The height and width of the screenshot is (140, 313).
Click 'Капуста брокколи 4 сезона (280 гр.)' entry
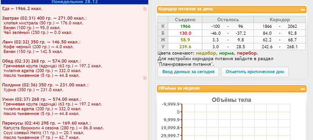pyautogui.click(x=54, y=128)
